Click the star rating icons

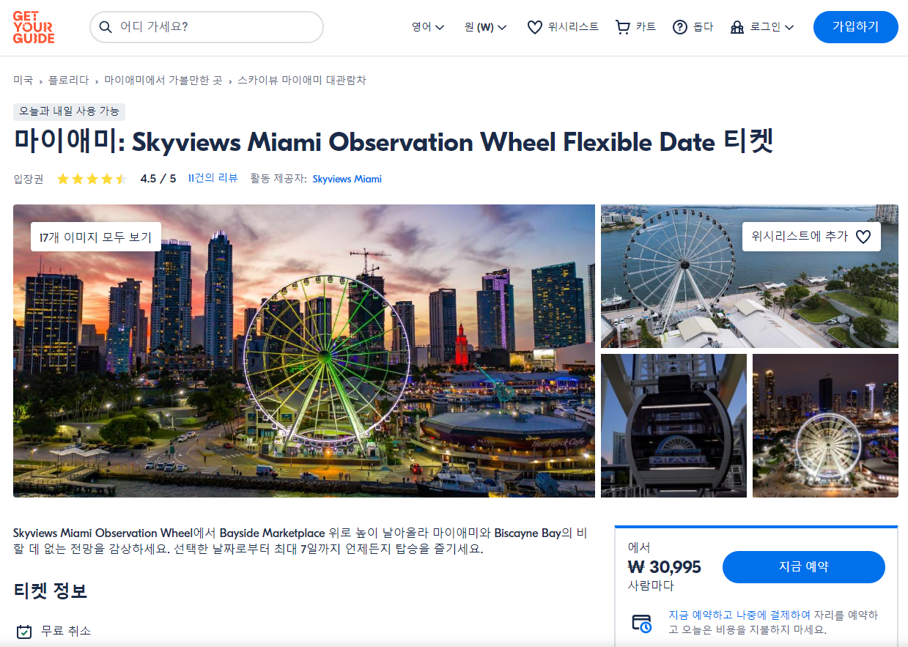click(92, 179)
